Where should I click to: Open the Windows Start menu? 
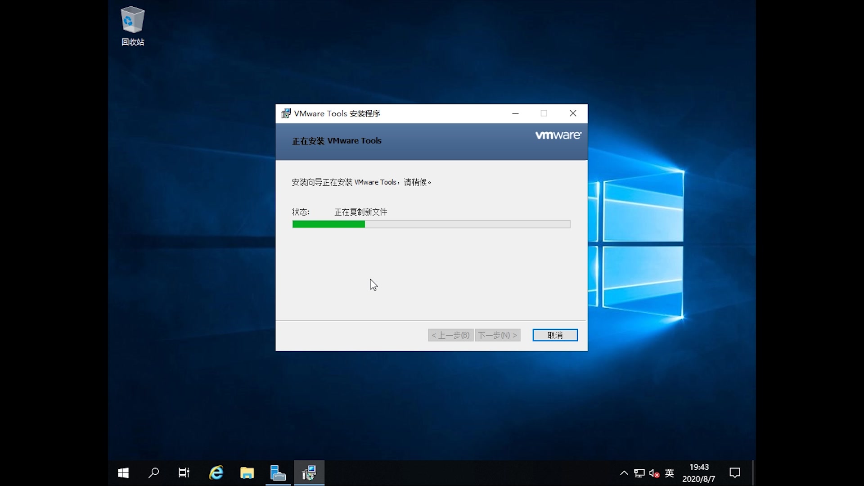[x=123, y=473]
